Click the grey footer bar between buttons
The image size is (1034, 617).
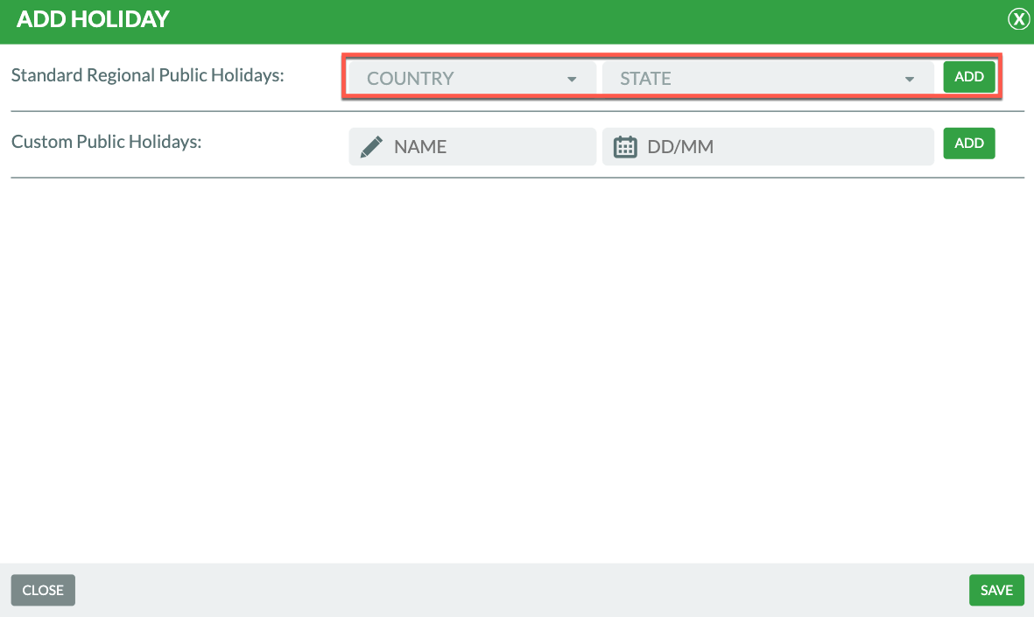coord(517,590)
